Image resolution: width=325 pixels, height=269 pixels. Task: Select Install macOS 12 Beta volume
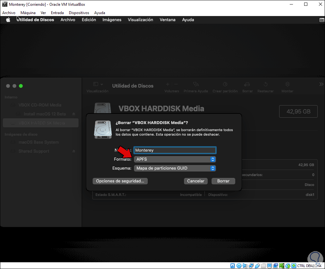point(45,114)
